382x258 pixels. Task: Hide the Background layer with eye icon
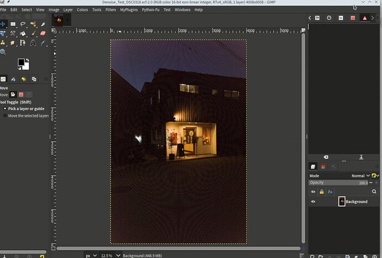point(313,202)
